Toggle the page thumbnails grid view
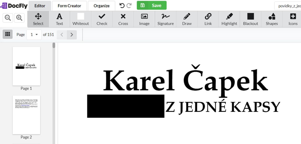This screenshot has height=144, width=301. coord(8,34)
